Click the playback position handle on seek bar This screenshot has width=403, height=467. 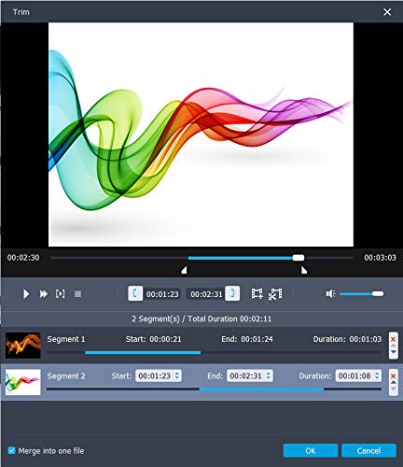[x=299, y=258]
